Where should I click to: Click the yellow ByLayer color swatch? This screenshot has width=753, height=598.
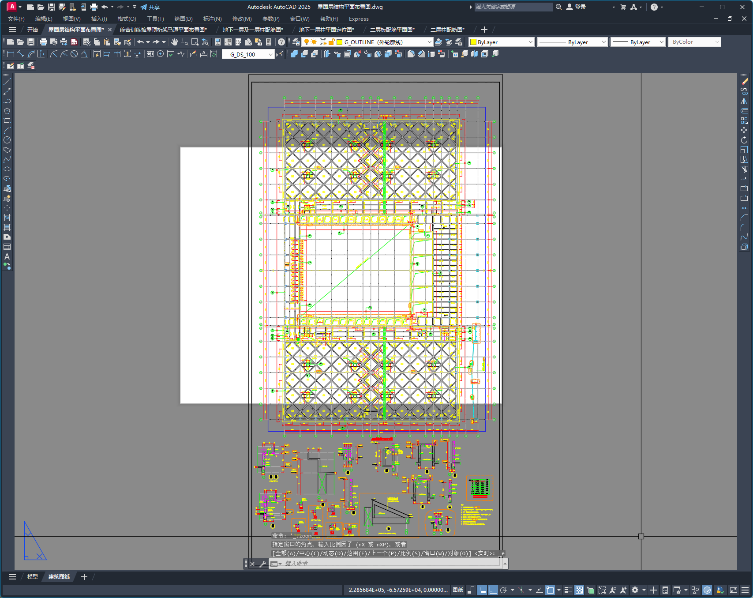[x=473, y=42]
